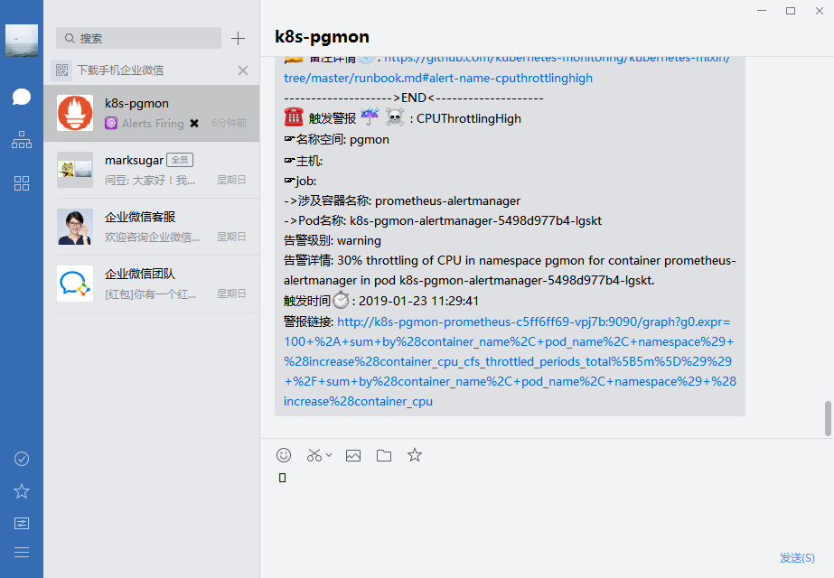Click the chat scrollbar thumb
Viewport: 834px width, 578px height.
pos(828,418)
